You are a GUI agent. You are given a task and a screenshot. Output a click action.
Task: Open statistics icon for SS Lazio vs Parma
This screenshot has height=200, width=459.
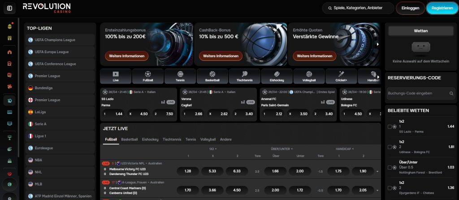click(163, 102)
